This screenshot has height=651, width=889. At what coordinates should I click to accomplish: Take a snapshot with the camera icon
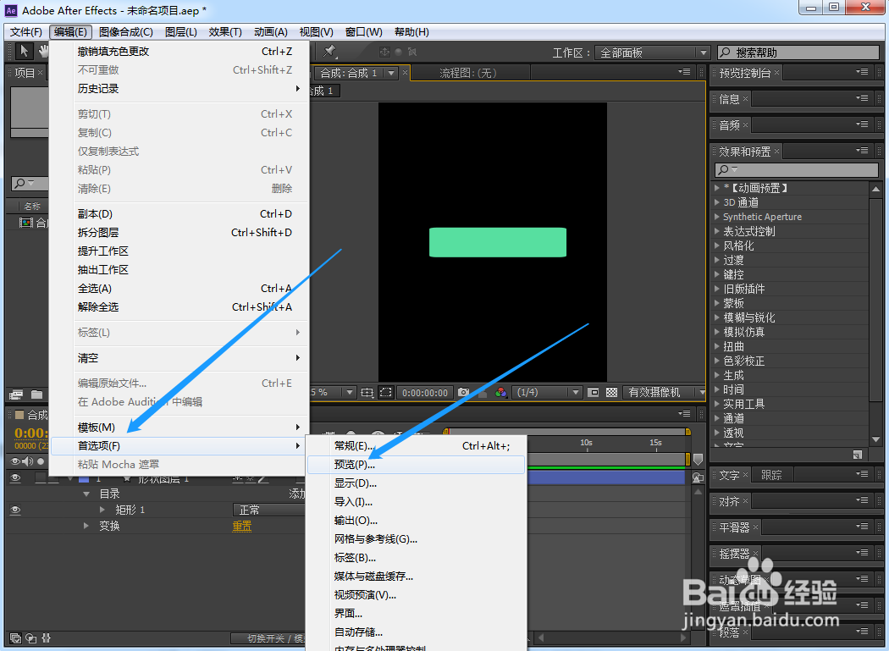[x=463, y=393]
